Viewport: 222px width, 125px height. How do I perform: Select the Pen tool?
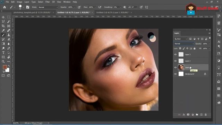click(x=9, y=48)
